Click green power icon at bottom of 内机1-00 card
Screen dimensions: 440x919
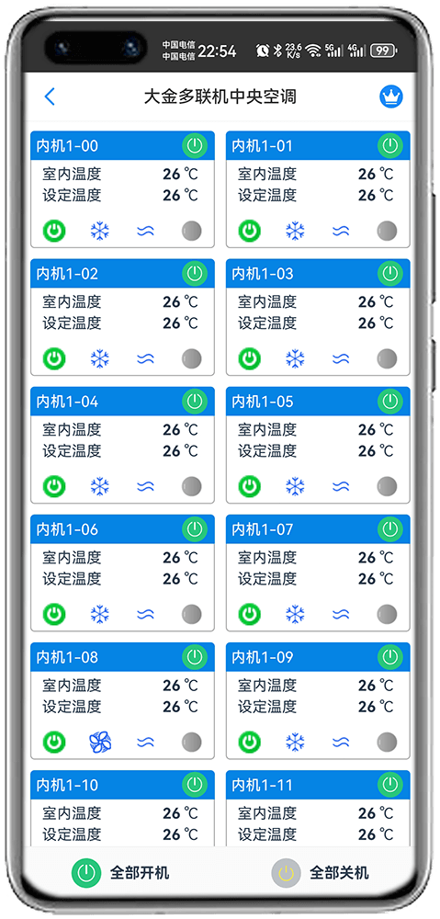54,231
